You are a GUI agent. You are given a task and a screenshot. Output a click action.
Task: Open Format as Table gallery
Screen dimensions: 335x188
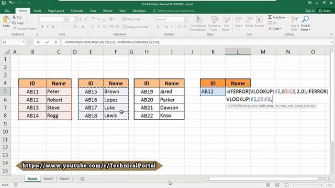point(214,23)
